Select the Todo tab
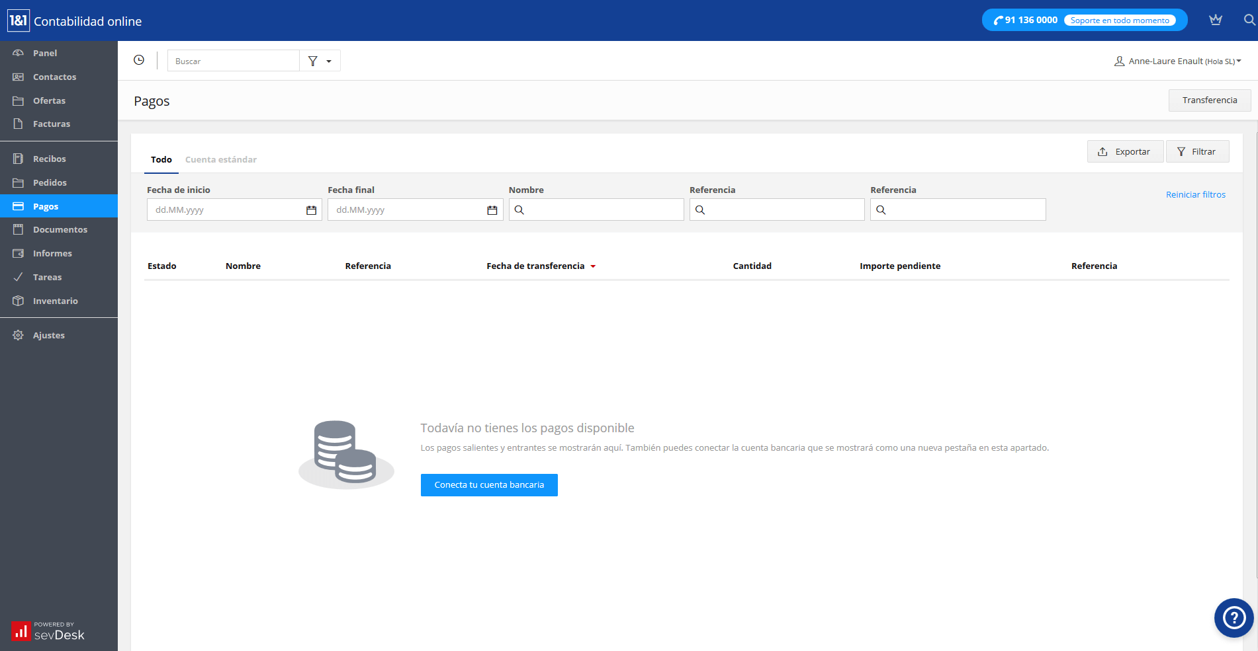The image size is (1258, 651). point(161,160)
